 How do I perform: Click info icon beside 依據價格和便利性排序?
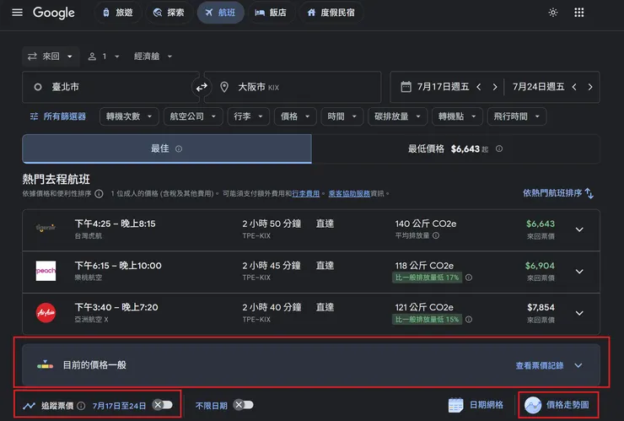[99, 193]
